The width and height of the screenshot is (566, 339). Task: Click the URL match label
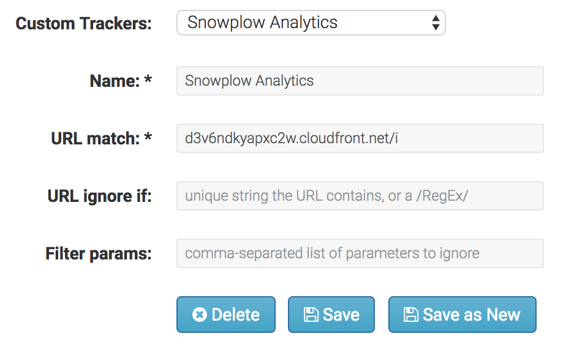96,138
